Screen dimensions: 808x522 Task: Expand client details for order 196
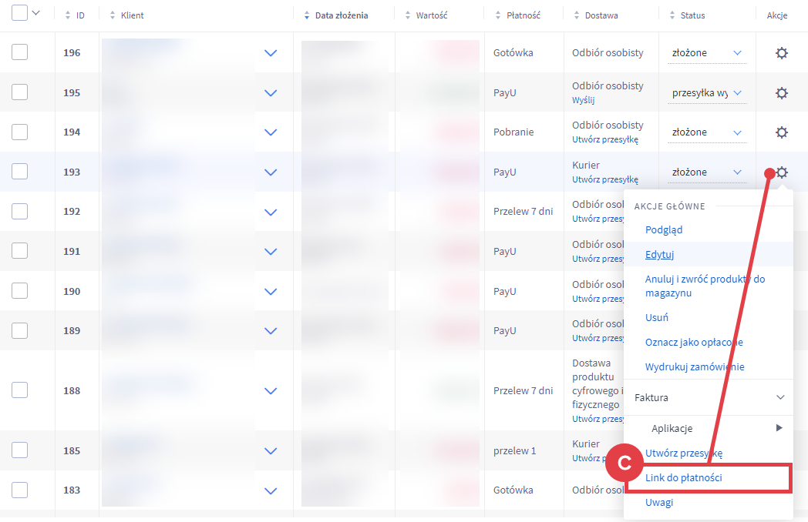point(271,53)
